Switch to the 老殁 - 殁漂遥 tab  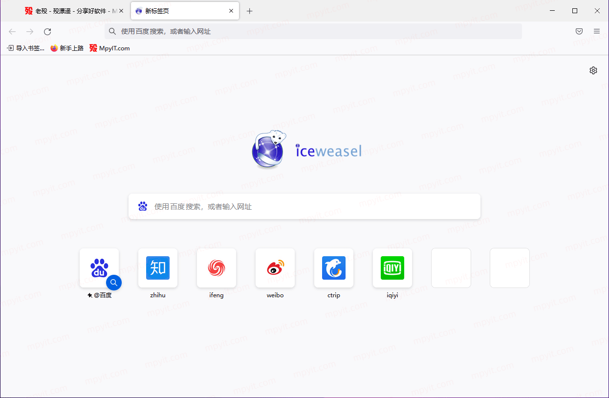tap(74, 11)
